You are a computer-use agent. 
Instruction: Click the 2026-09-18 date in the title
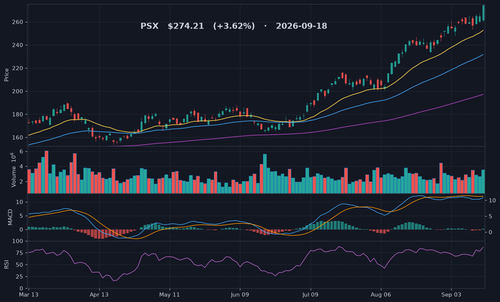click(301, 26)
